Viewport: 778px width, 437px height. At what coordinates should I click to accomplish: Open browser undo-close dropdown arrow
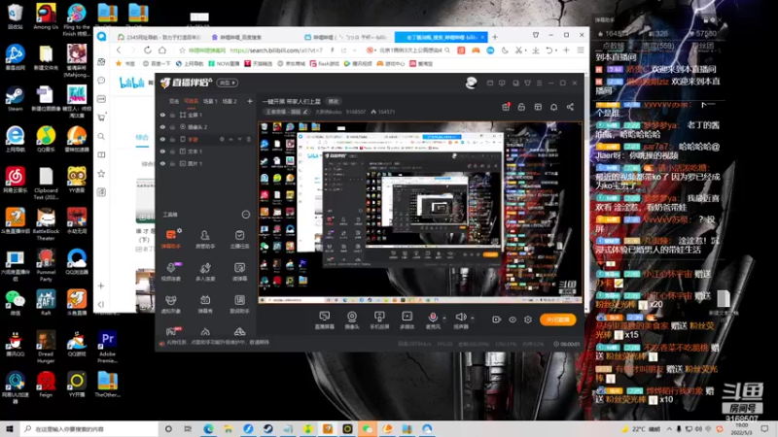[555, 50]
